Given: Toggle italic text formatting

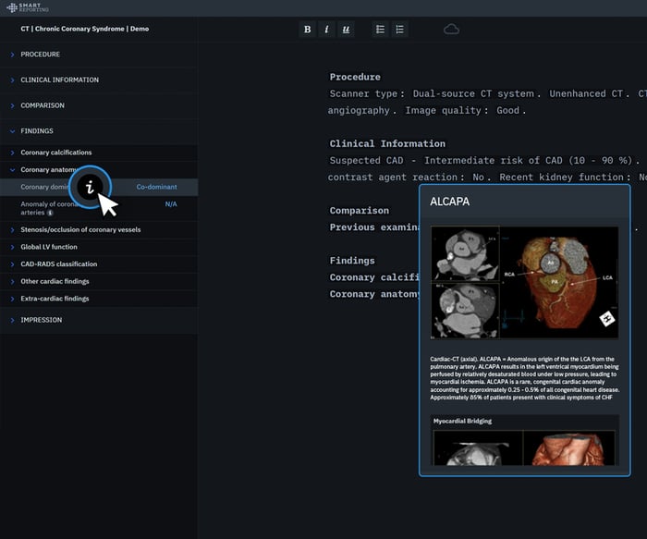Looking at the screenshot, I should [326, 30].
